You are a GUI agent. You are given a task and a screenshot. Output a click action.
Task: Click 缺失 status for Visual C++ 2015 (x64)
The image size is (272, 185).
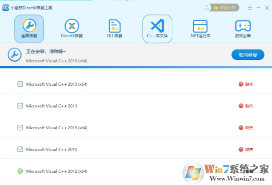(x=246, y=127)
